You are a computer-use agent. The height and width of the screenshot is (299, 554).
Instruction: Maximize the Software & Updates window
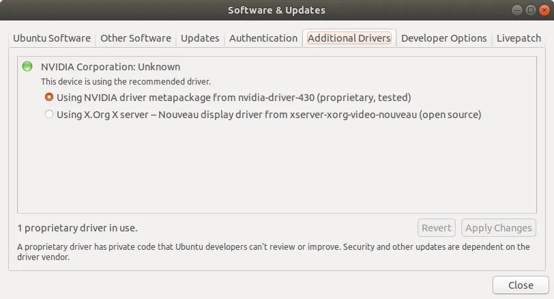[530, 10]
